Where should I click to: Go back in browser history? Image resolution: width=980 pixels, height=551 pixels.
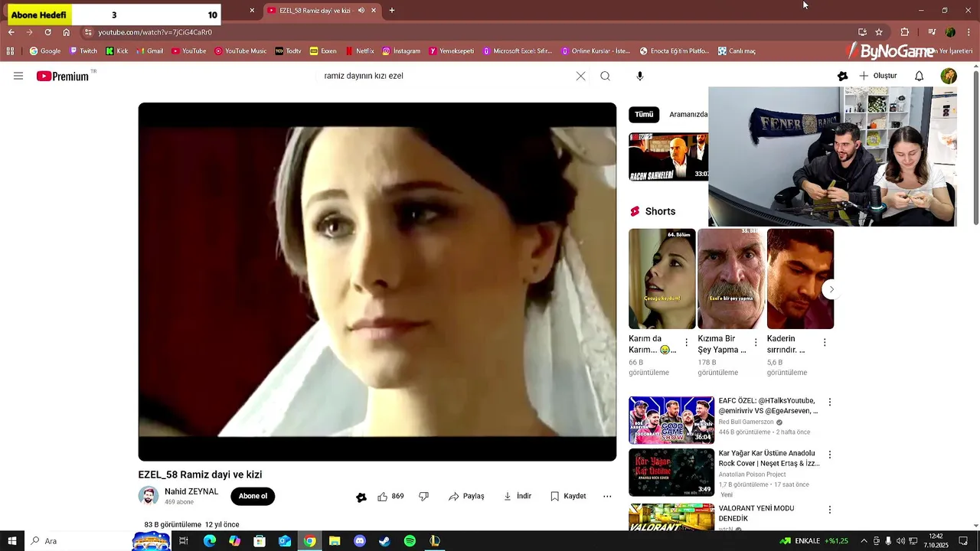click(11, 32)
